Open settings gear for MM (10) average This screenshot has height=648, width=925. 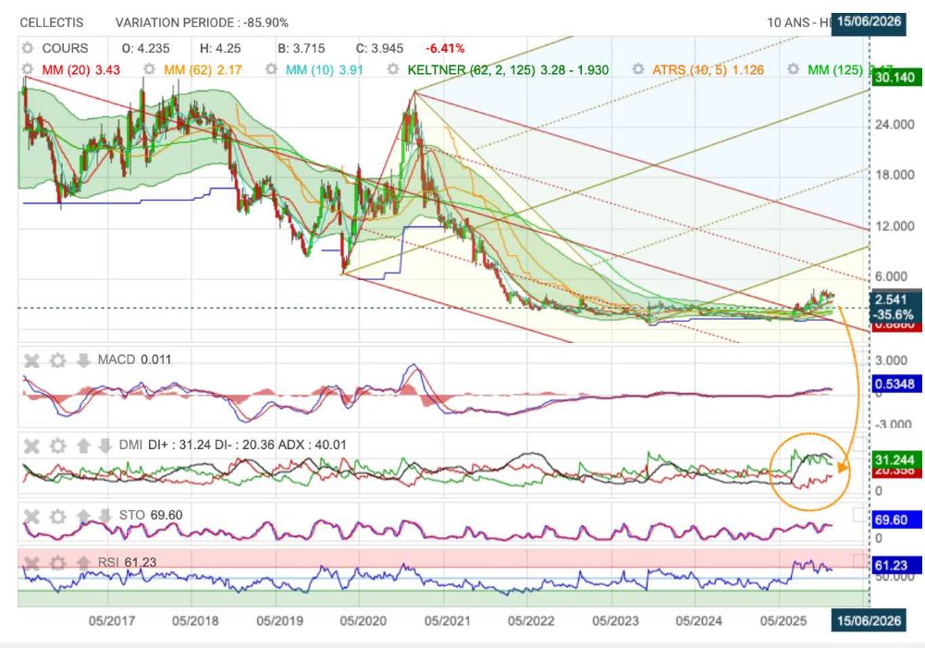click(x=271, y=69)
